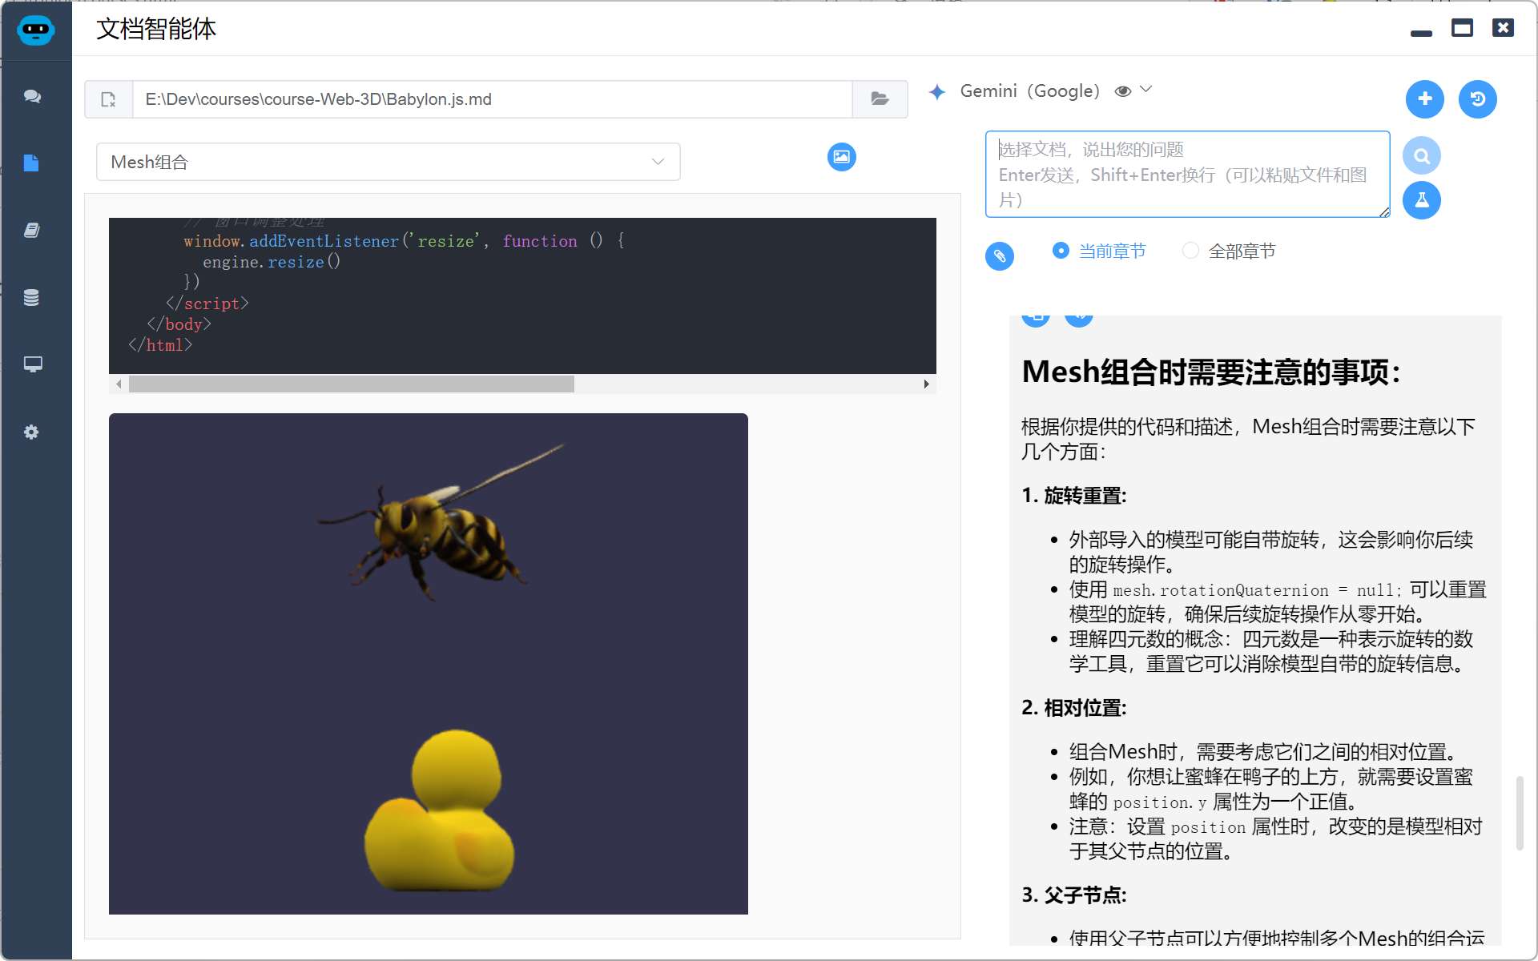Click the blue image icon button
The width and height of the screenshot is (1538, 961).
[x=842, y=157]
